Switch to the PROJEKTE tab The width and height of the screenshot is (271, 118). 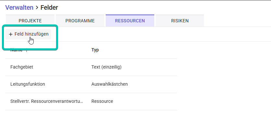(x=30, y=21)
